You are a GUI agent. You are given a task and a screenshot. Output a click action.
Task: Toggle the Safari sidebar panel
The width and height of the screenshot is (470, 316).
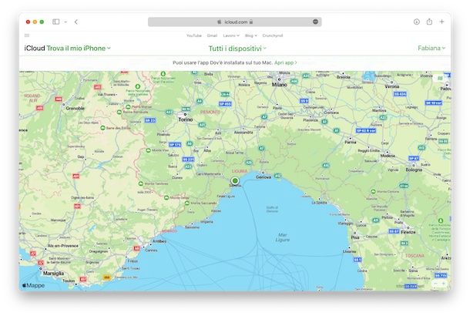click(55, 22)
